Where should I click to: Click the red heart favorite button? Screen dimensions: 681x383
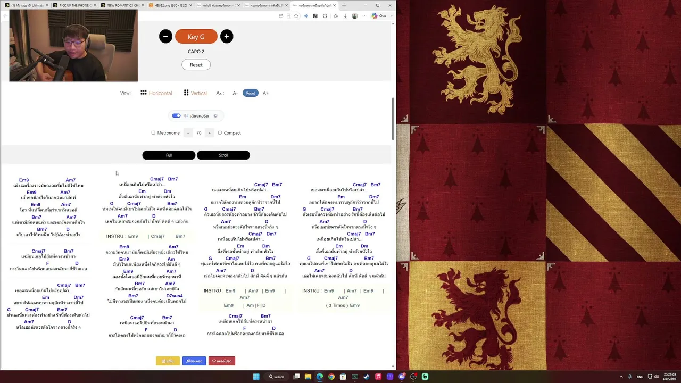pos(222,361)
